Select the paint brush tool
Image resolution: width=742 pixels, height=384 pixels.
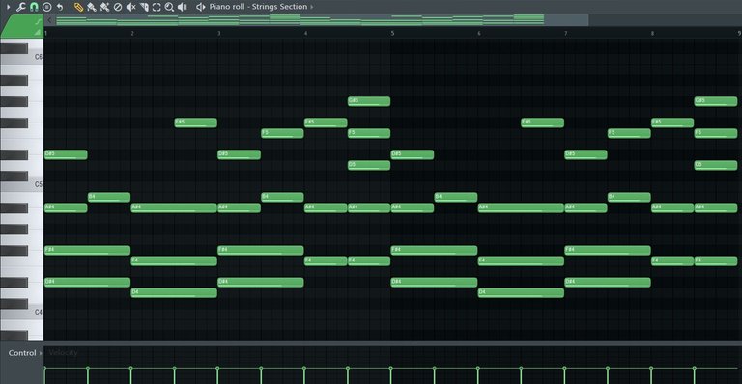tap(92, 7)
